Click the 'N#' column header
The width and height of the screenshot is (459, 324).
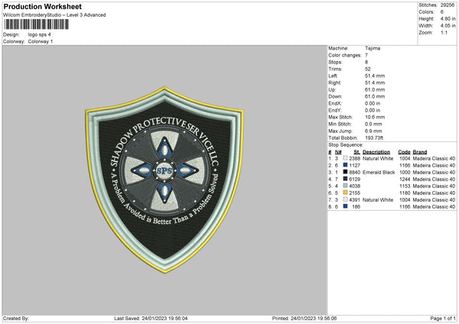[338, 152]
